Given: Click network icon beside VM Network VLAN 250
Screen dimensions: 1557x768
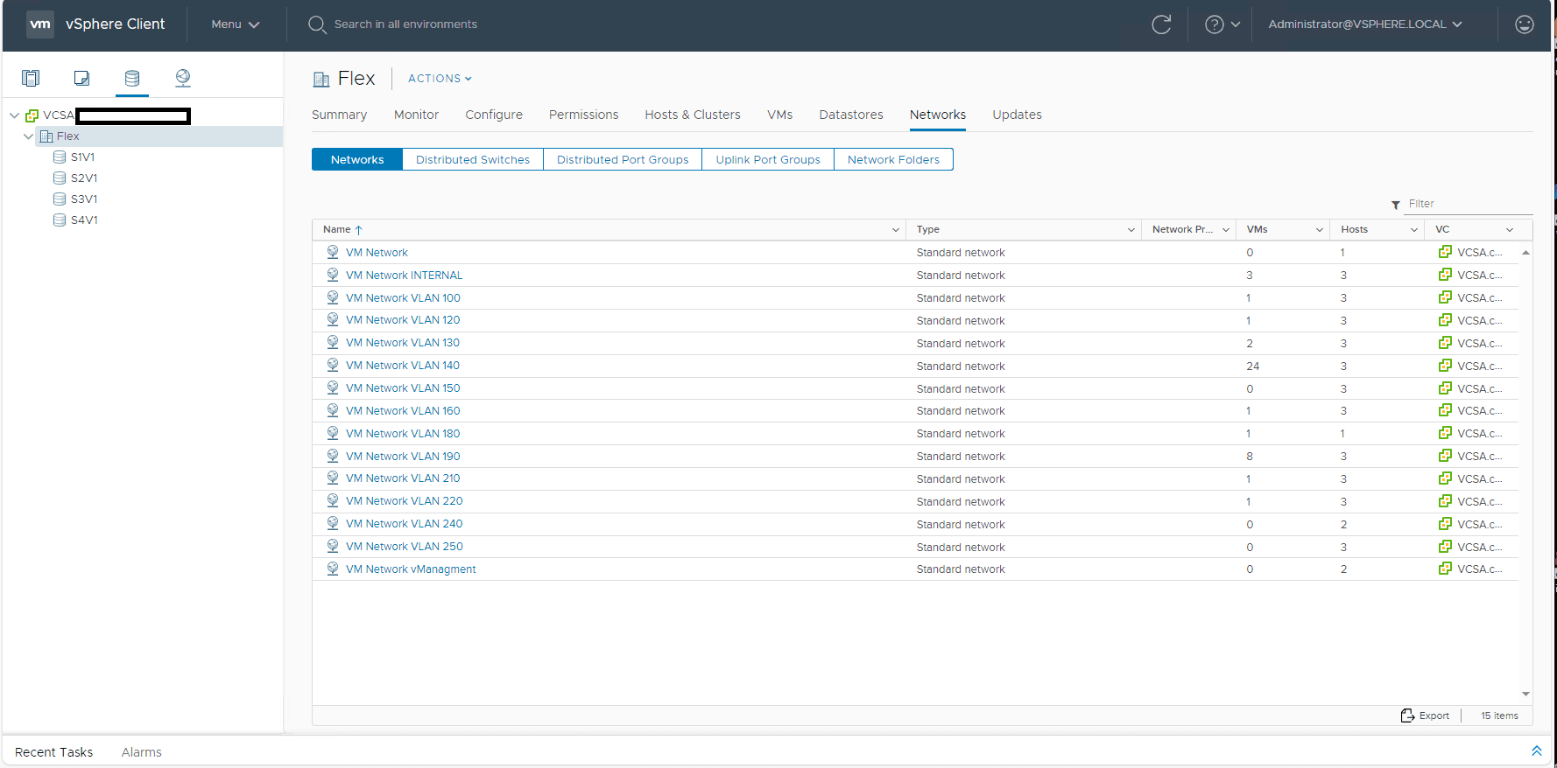Looking at the screenshot, I should 333,546.
